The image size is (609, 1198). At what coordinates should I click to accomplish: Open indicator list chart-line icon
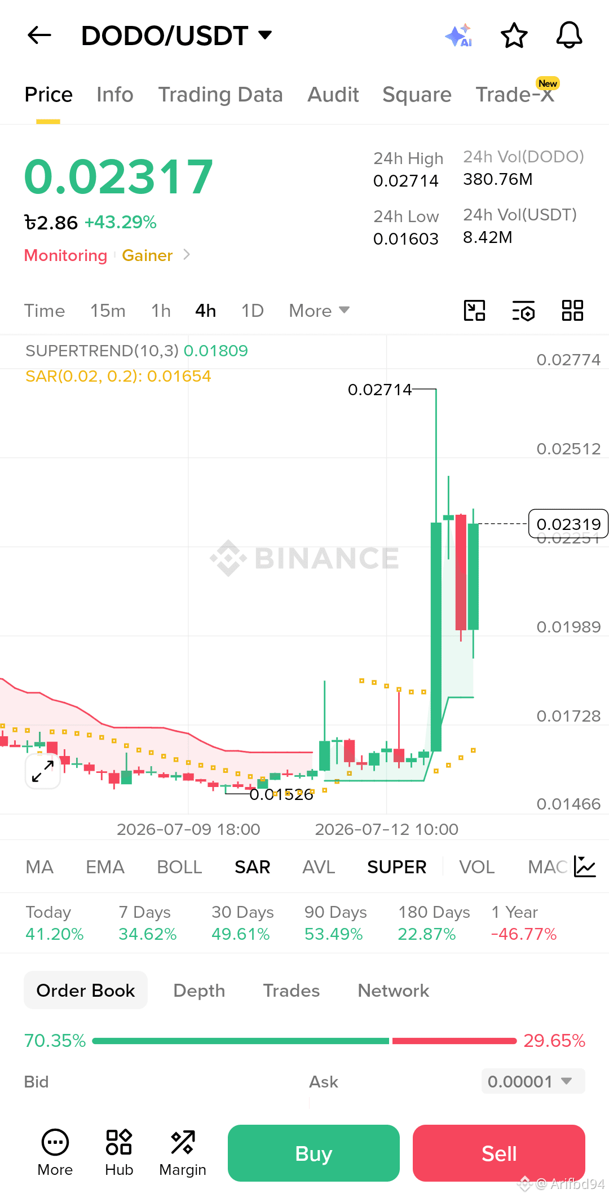click(585, 867)
